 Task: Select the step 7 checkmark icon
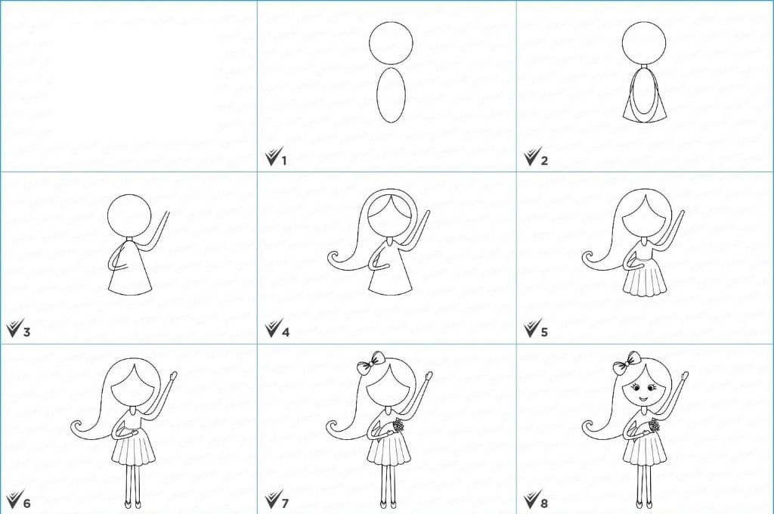tap(273, 499)
